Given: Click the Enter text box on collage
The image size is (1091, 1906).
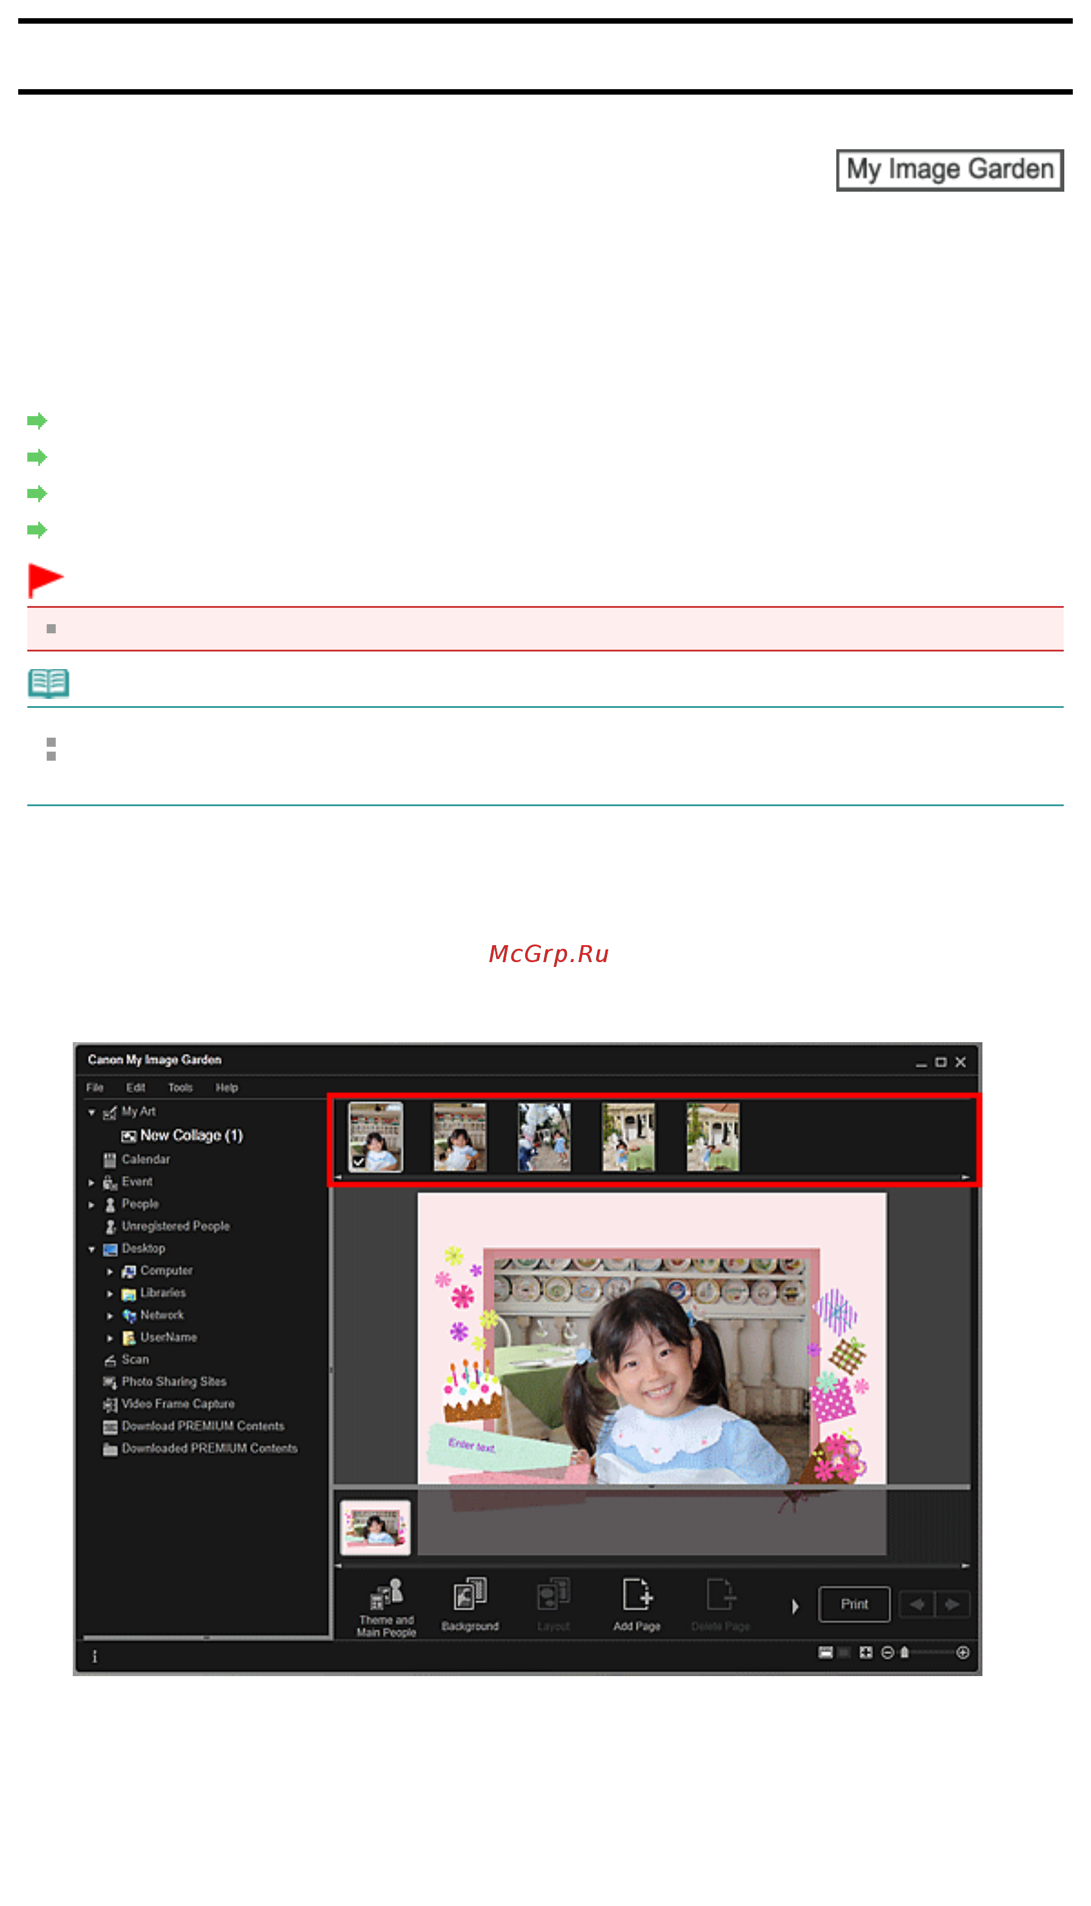Looking at the screenshot, I should tap(472, 1445).
